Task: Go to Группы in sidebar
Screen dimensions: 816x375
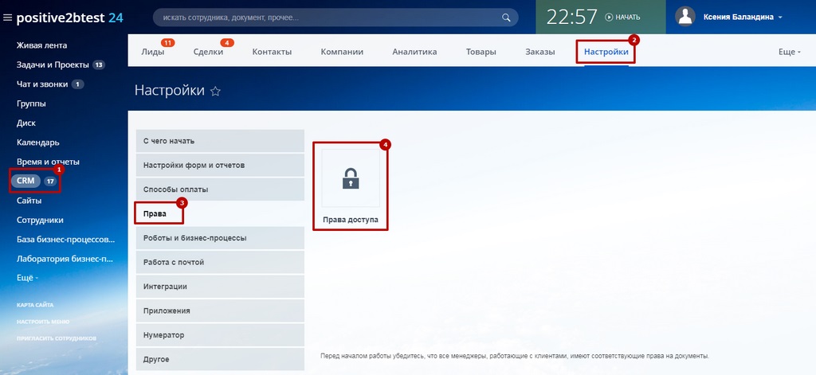Action: (31, 104)
